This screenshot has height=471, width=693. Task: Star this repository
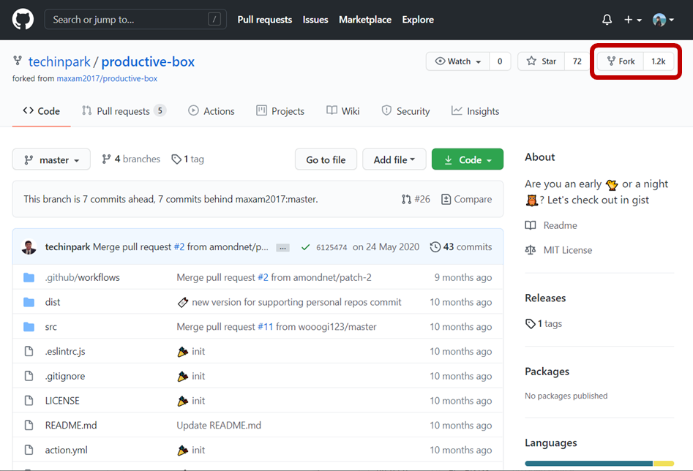(542, 61)
